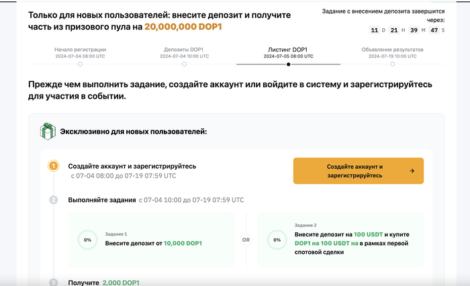Click the Задание 1 0% progress ring

pyautogui.click(x=87, y=240)
